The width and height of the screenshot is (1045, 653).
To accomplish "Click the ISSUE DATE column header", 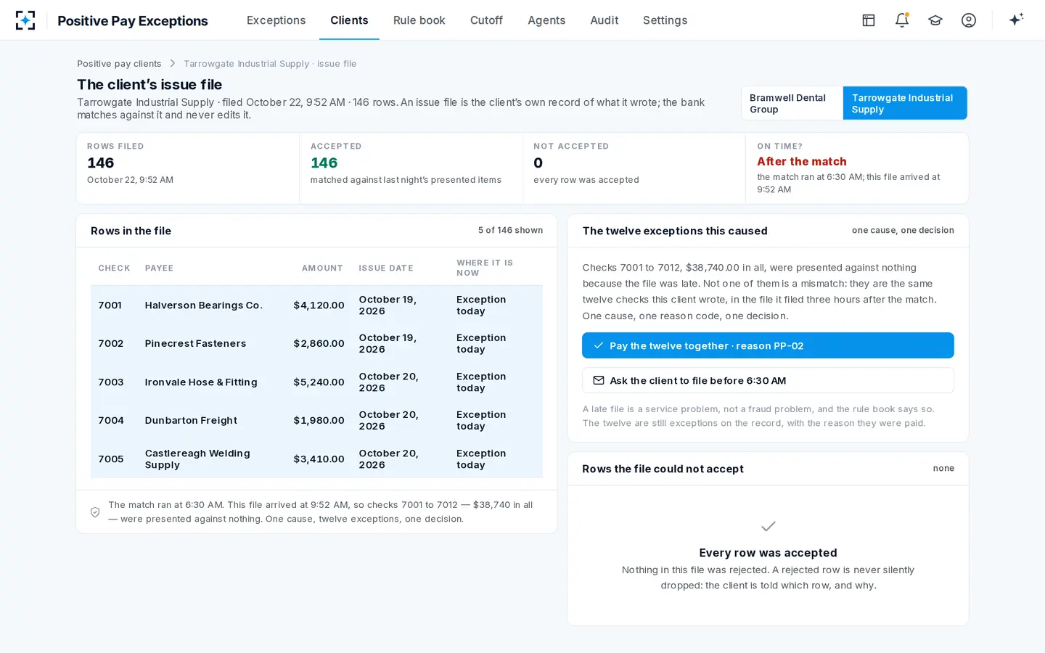I will pos(386,268).
